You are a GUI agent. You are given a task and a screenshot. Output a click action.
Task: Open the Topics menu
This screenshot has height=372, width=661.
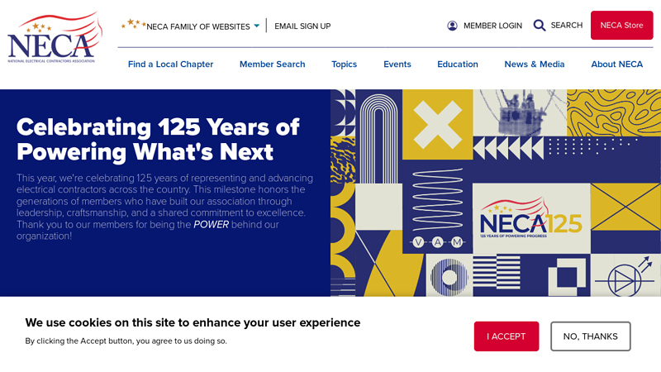coord(344,64)
